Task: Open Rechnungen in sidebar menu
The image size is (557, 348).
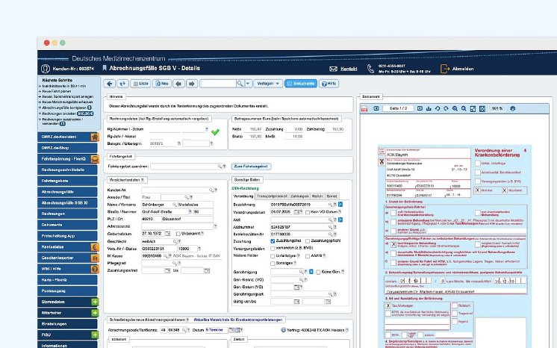Action: pos(67,214)
